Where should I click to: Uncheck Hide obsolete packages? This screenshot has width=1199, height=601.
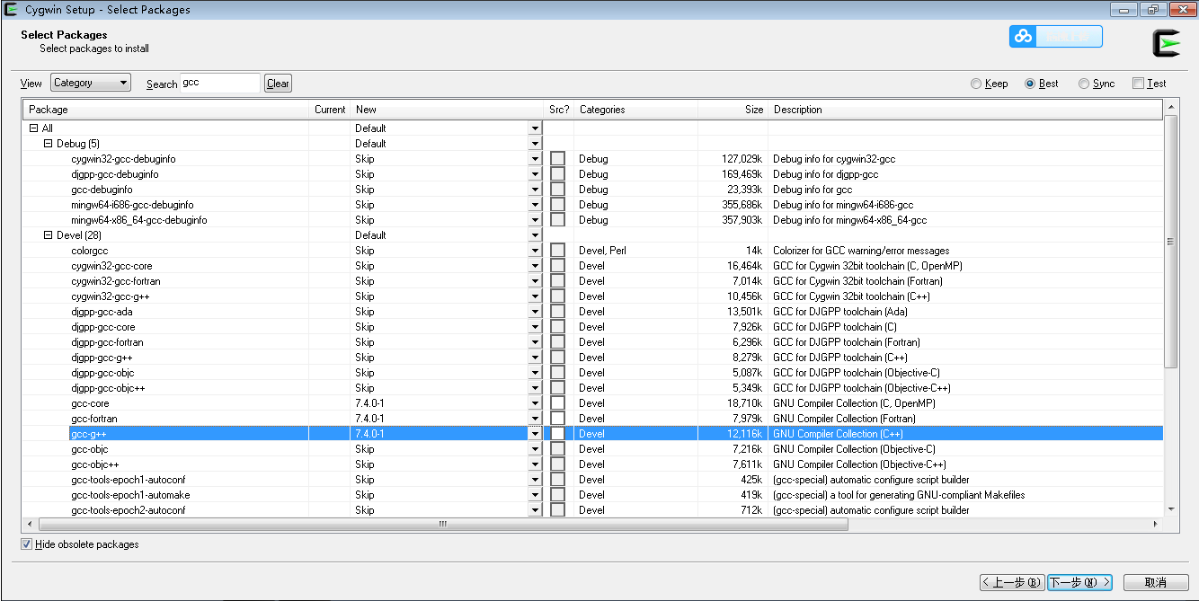pyautogui.click(x=27, y=544)
